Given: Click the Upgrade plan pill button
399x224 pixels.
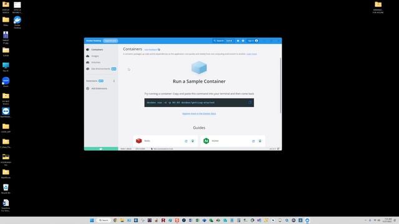Looking at the screenshot, I should coord(110,40).
